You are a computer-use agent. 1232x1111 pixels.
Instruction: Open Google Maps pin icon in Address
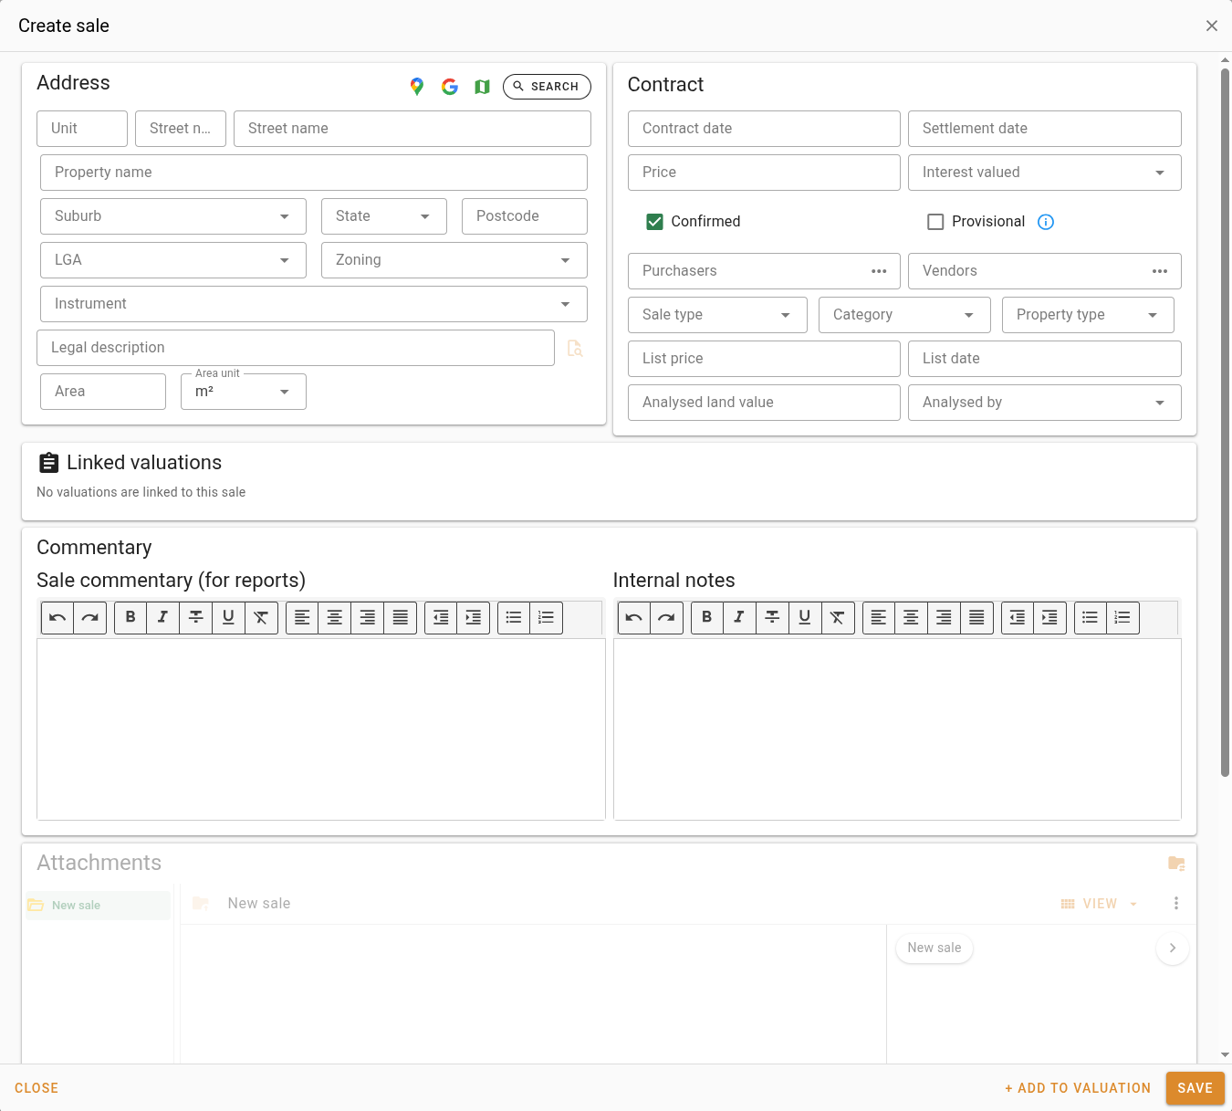click(x=417, y=87)
